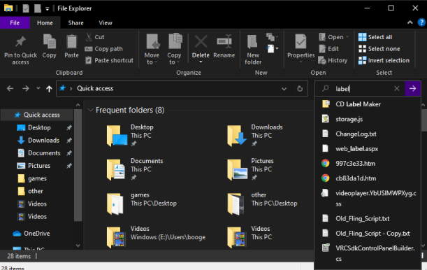427x270 pixels.
Task: Click Cut in the Clipboard group
Action: point(95,37)
